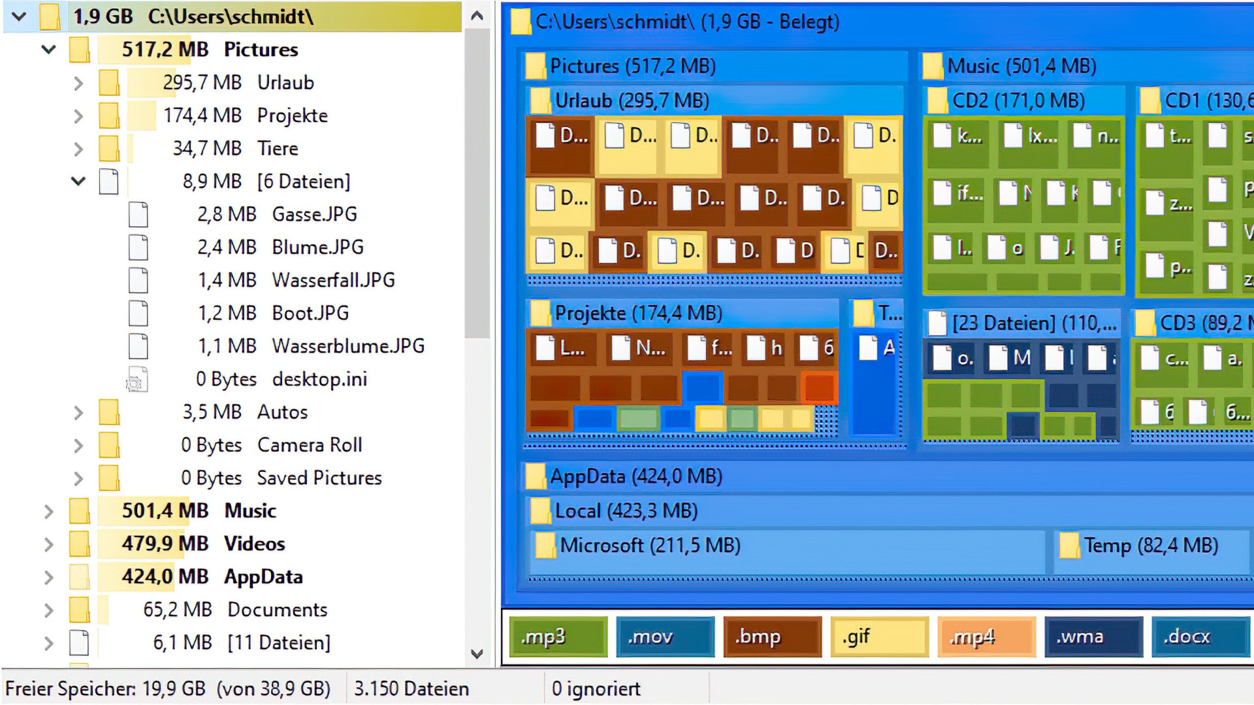Image resolution: width=1254 pixels, height=705 pixels.
Task: Click the scrollbar up arrow
Action: [477, 16]
